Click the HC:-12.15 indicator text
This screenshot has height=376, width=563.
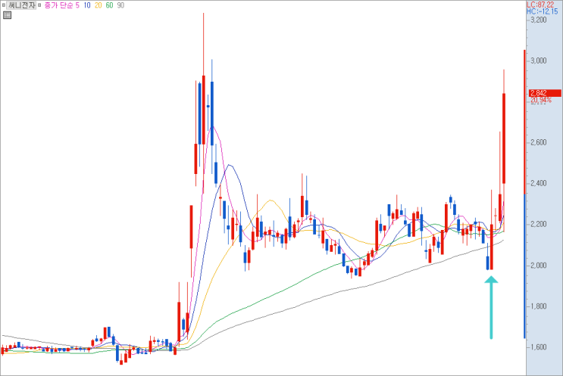coord(543,11)
